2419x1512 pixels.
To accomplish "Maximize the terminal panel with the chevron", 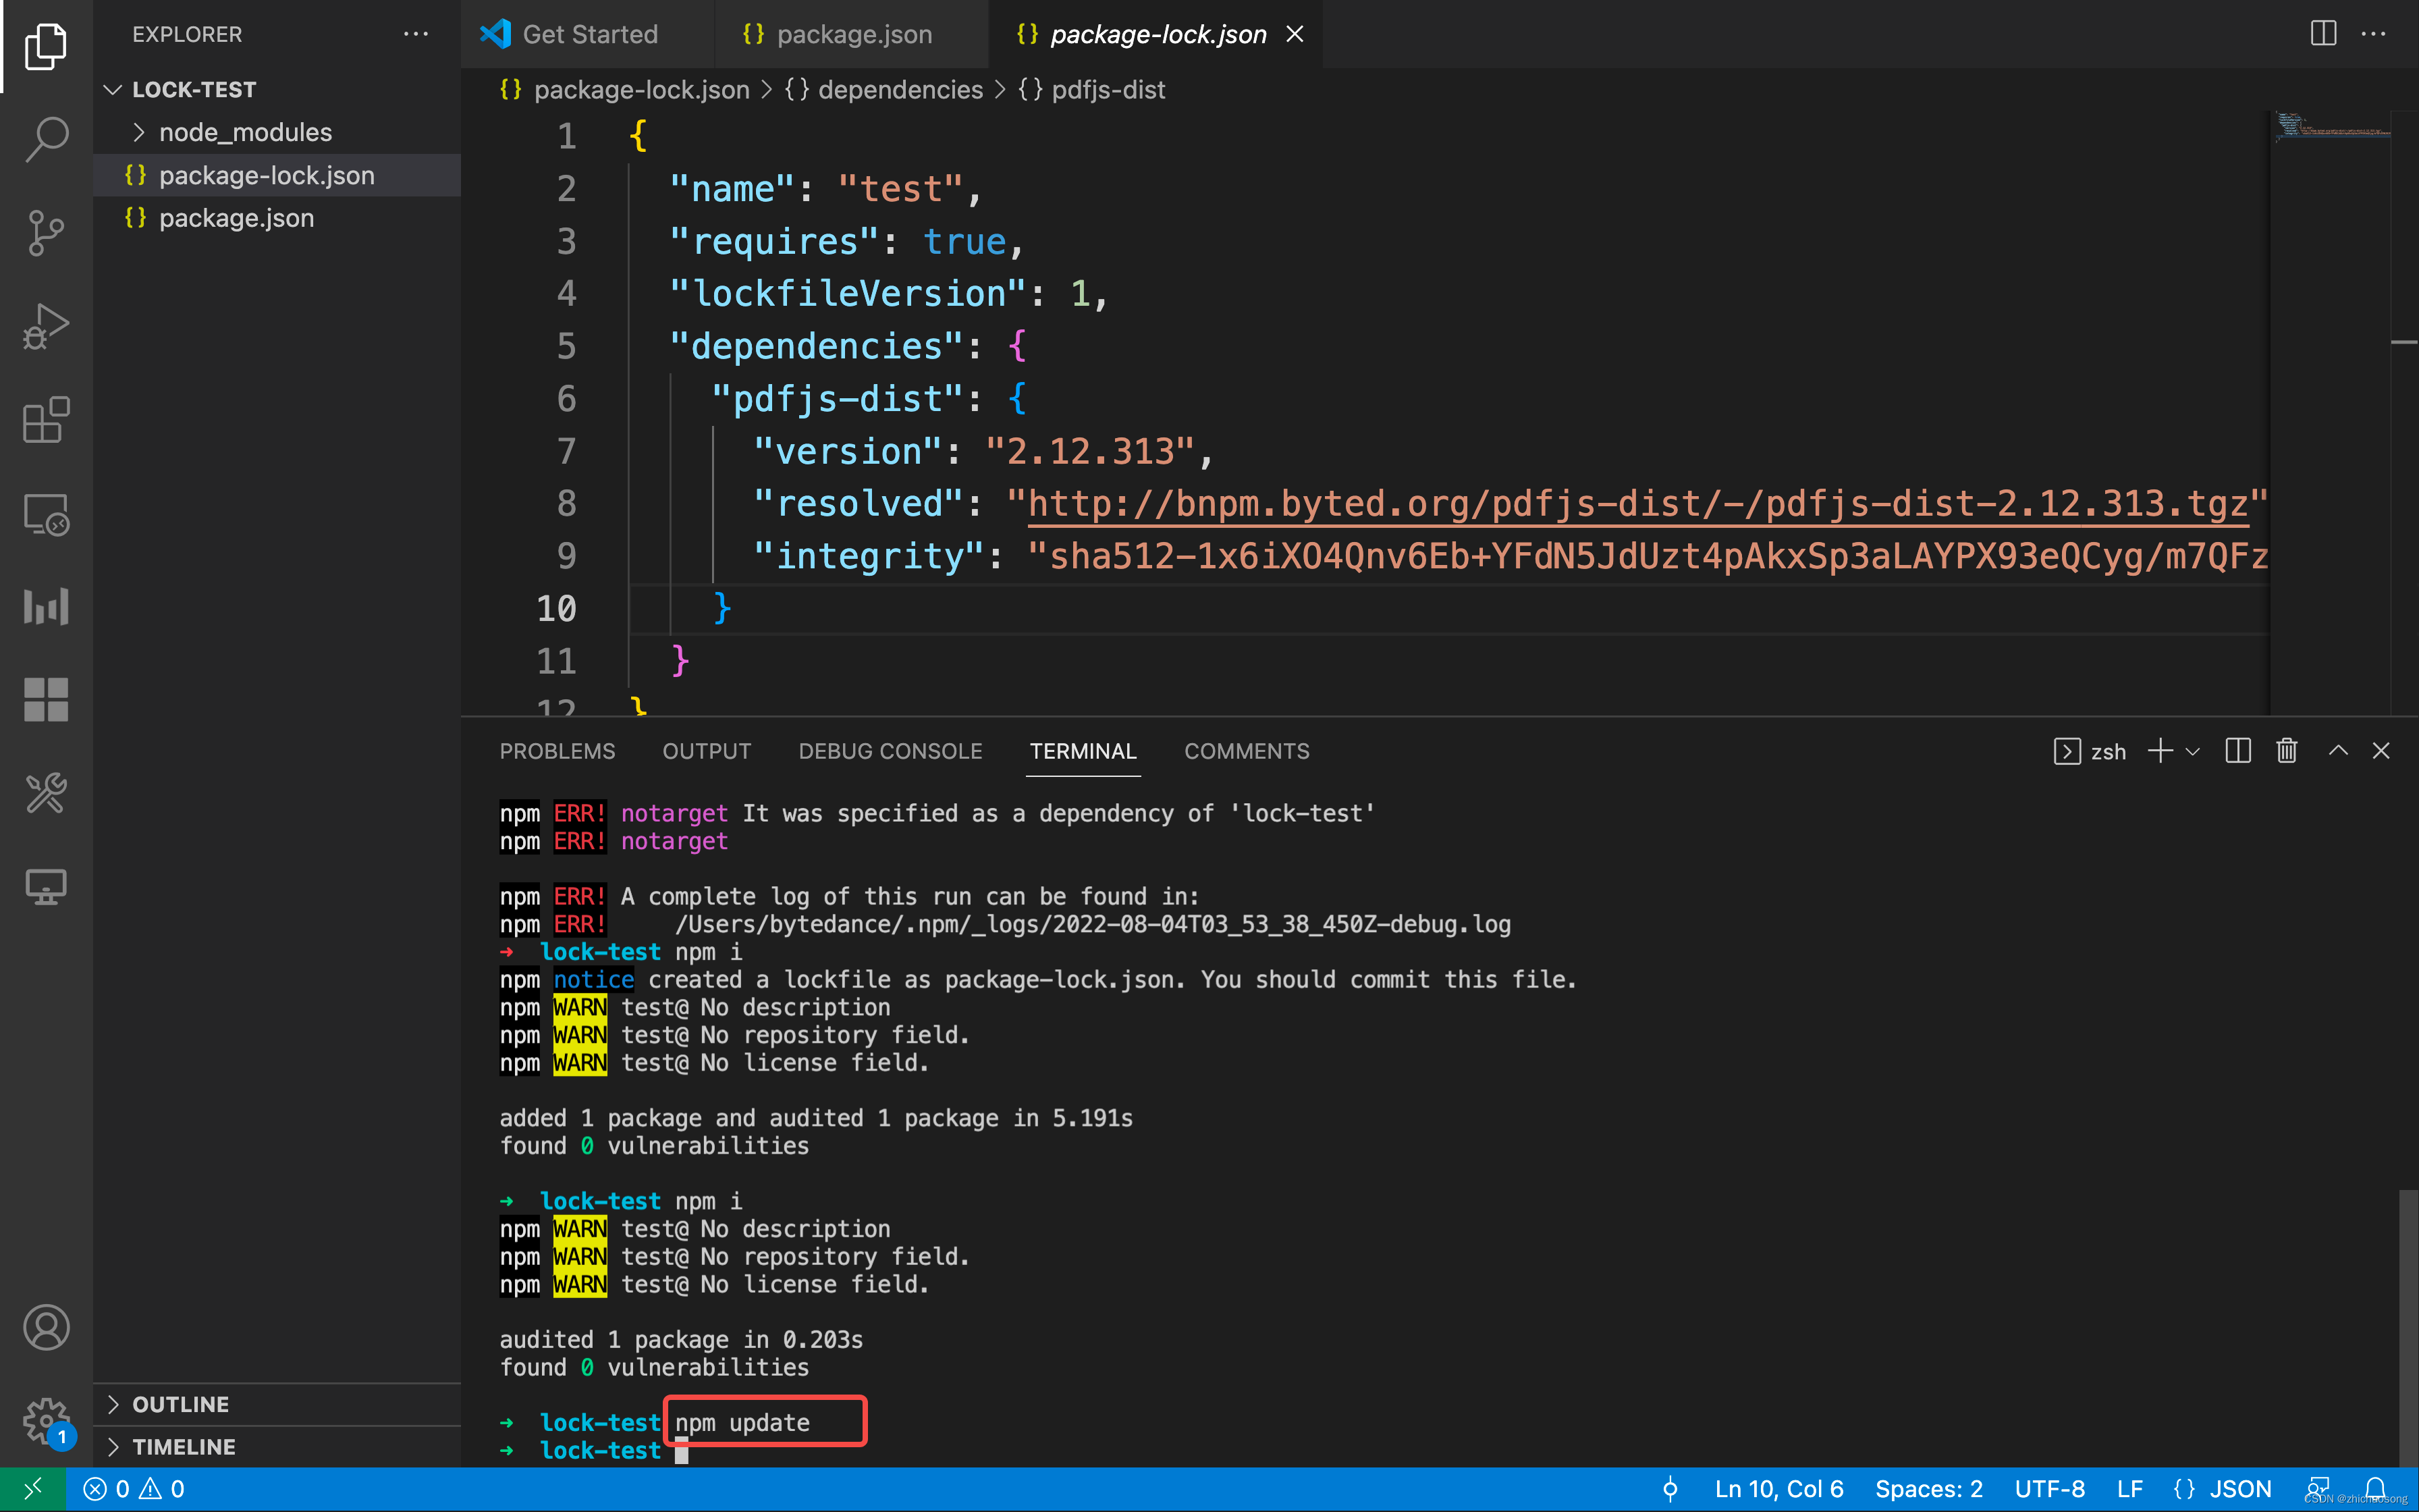I will [2338, 751].
